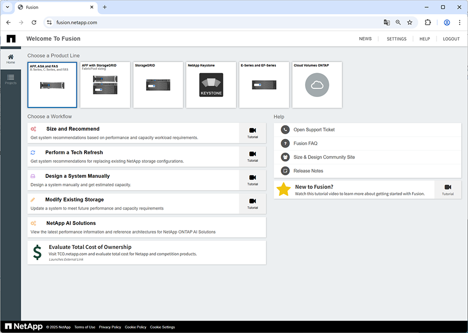Image resolution: width=468 pixels, height=333 pixels.
Task: Start Perform a Tech Refresh workflow
Action: click(x=133, y=157)
